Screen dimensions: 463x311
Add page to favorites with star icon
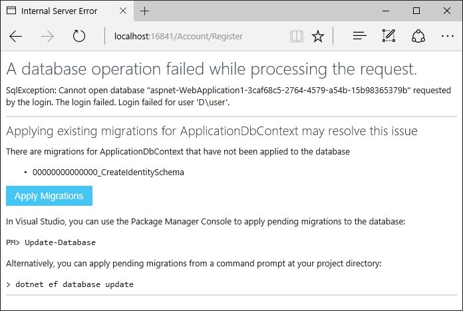(x=318, y=37)
